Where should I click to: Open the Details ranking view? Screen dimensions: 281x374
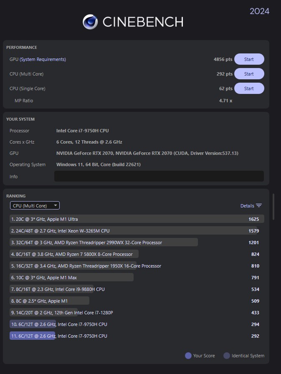tap(247, 206)
